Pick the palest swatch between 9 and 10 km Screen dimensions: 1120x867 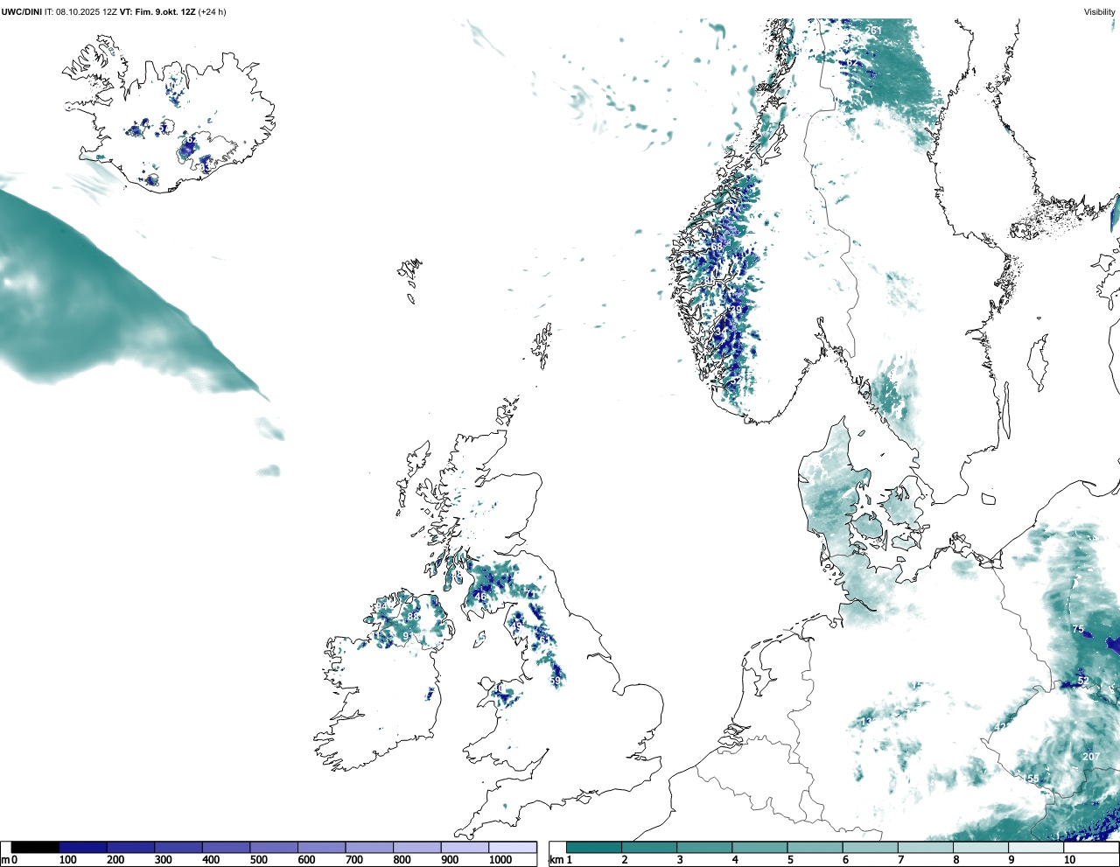1035,847
